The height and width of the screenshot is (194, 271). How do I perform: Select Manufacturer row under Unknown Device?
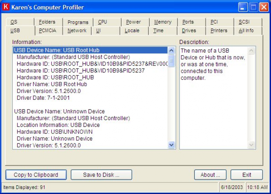90,118
